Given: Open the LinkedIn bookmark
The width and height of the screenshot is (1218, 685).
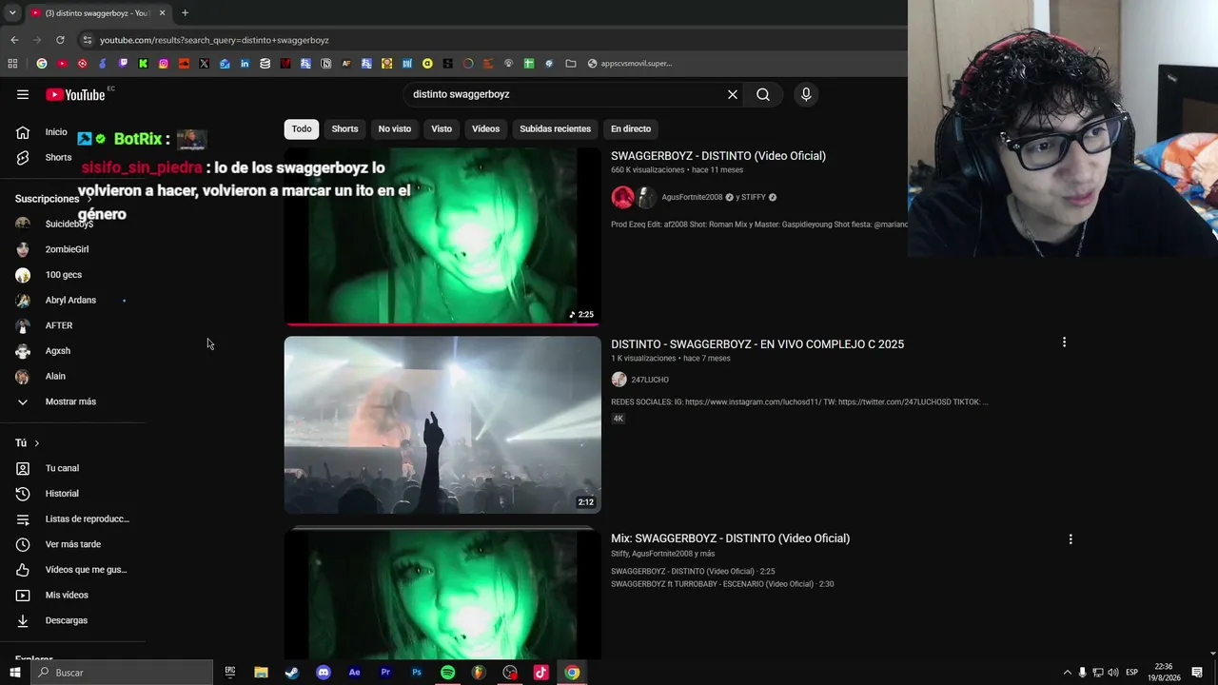Looking at the screenshot, I should click(245, 64).
